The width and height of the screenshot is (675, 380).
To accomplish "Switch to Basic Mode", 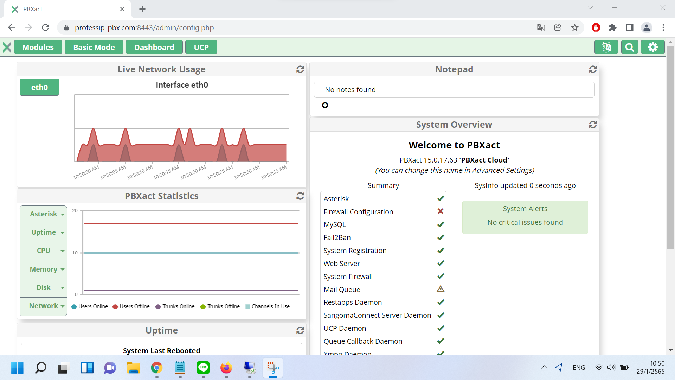I will [94, 47].
